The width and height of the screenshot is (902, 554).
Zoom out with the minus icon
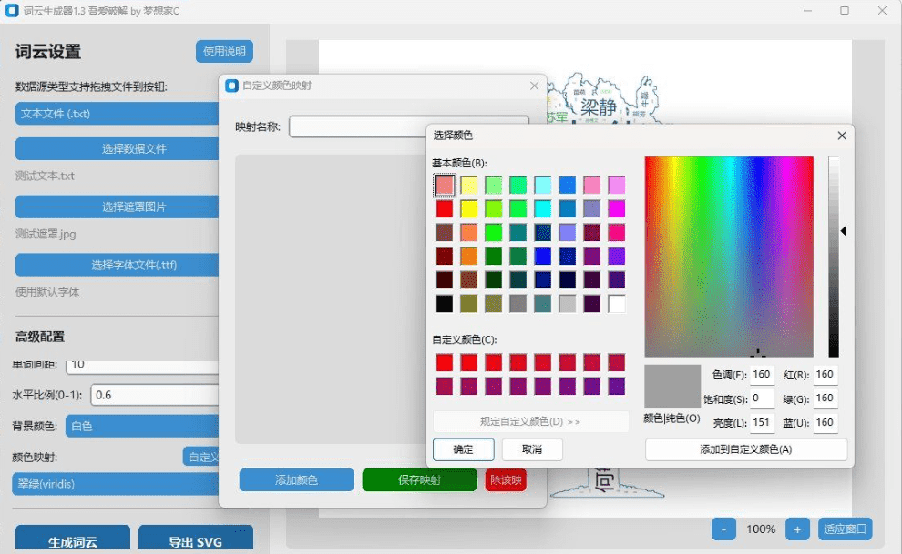(723, 529)
